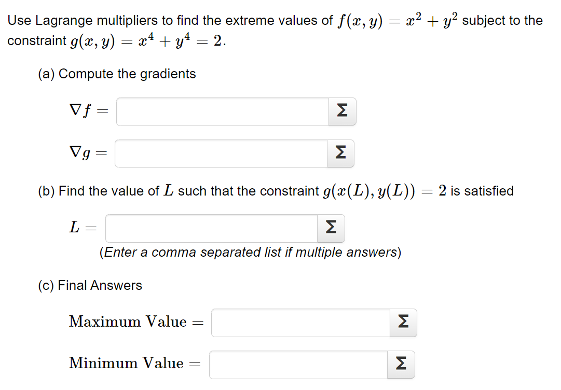Click the heading (c) Final Answers
Screen dimensions: 561x390
(x=90, y=285)
